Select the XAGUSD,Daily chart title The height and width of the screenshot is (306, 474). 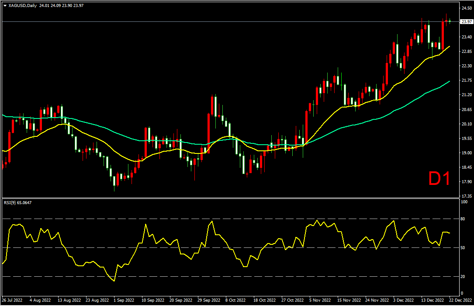(23, 5)
